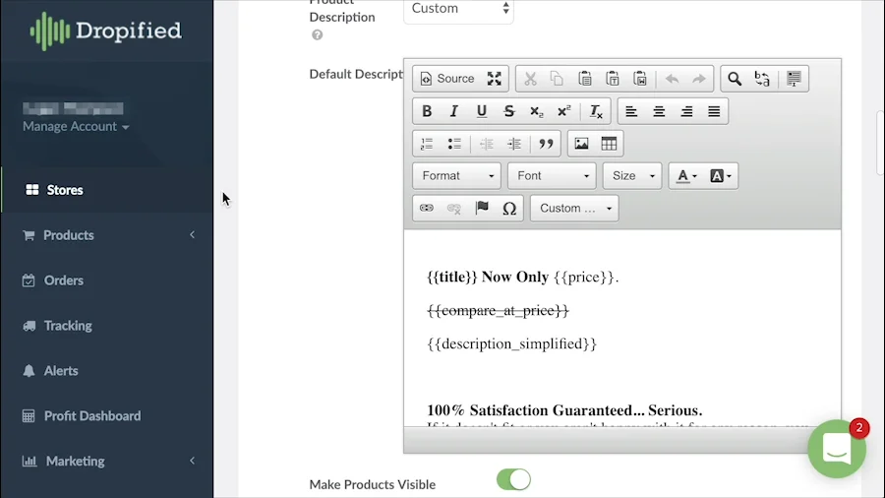Align text left
The height and width of the screenshot is (498, 885).
point(631,111)
